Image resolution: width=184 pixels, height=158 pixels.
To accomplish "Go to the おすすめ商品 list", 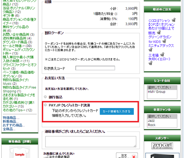I will (x=14, y=125).
